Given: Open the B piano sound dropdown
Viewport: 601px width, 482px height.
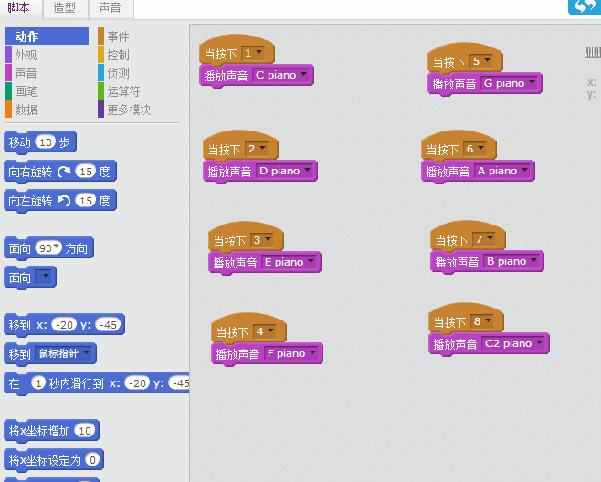Looking at the screenshot, I should tap(511, 261).
